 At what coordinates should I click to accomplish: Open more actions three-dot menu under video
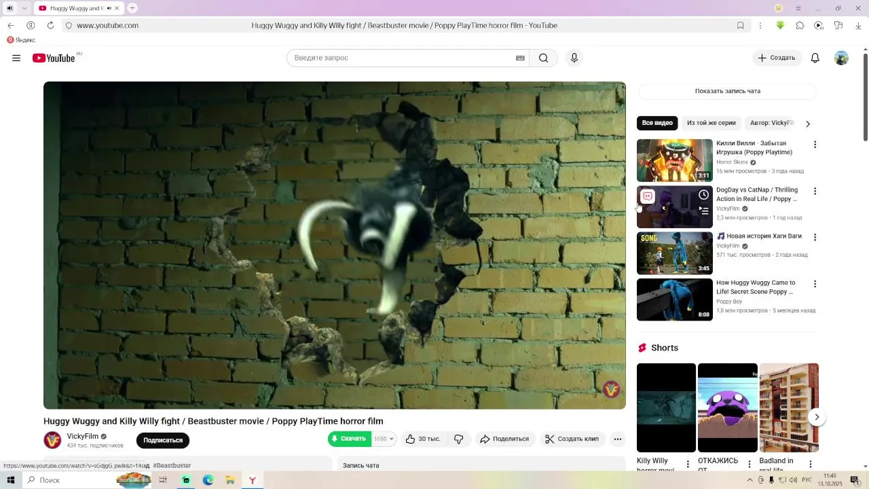click(618, 439)
